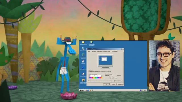
Task: Click the screen area resolution slider
Action: point(113,76)
